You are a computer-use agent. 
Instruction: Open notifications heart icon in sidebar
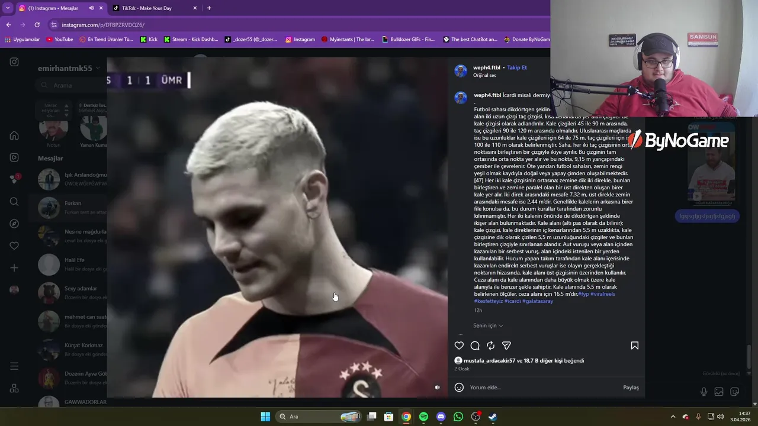point(14,246)
